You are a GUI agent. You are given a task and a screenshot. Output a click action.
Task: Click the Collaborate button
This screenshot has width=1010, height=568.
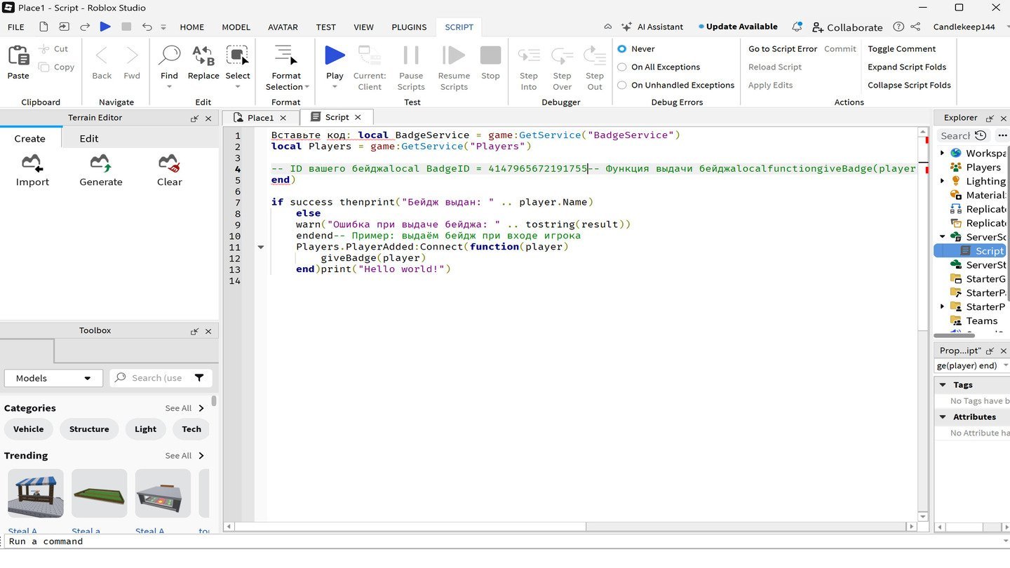[847, 27]
